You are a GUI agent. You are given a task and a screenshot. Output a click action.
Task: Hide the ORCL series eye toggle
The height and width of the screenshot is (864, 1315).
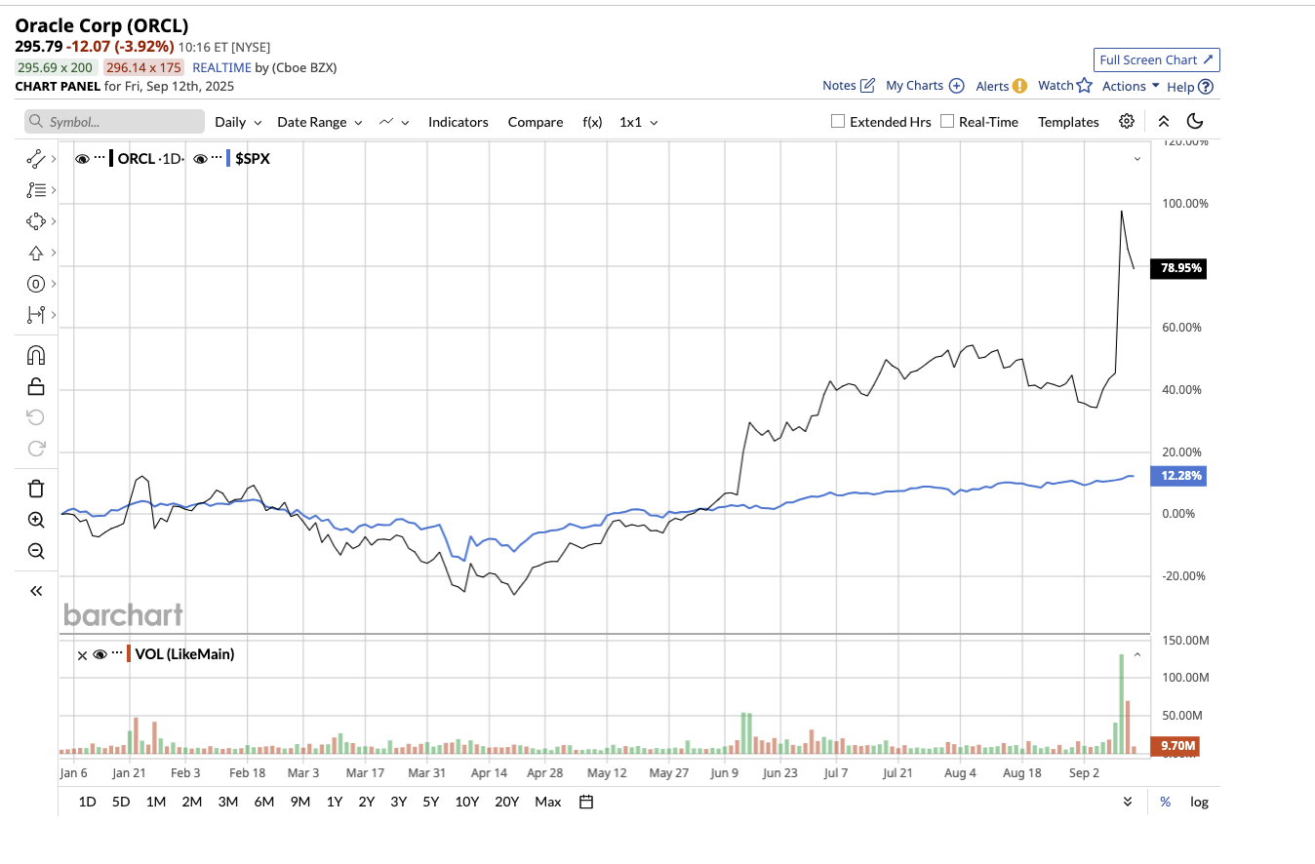(82, 158)
